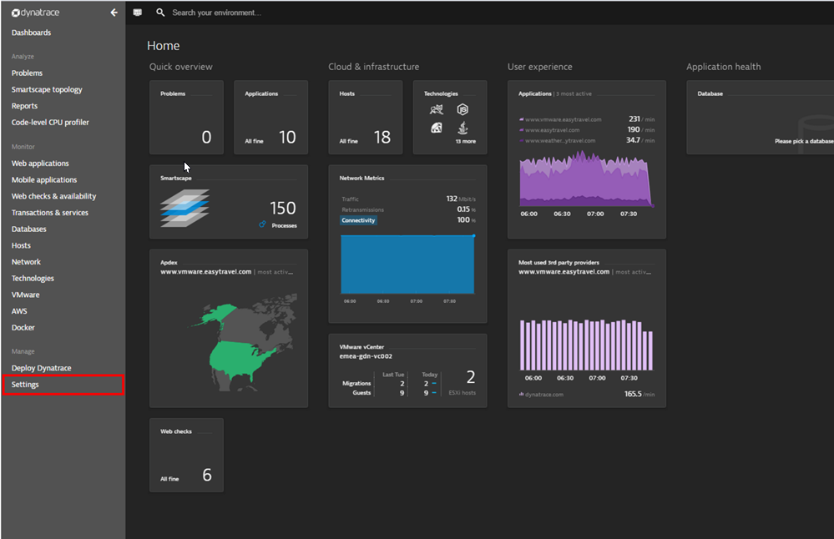
Task: Click the 150 Processes count
Action: click(x=283, y=208)
